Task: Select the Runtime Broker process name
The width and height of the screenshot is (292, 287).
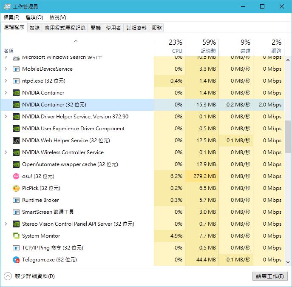Action: [x=40, y=200]
